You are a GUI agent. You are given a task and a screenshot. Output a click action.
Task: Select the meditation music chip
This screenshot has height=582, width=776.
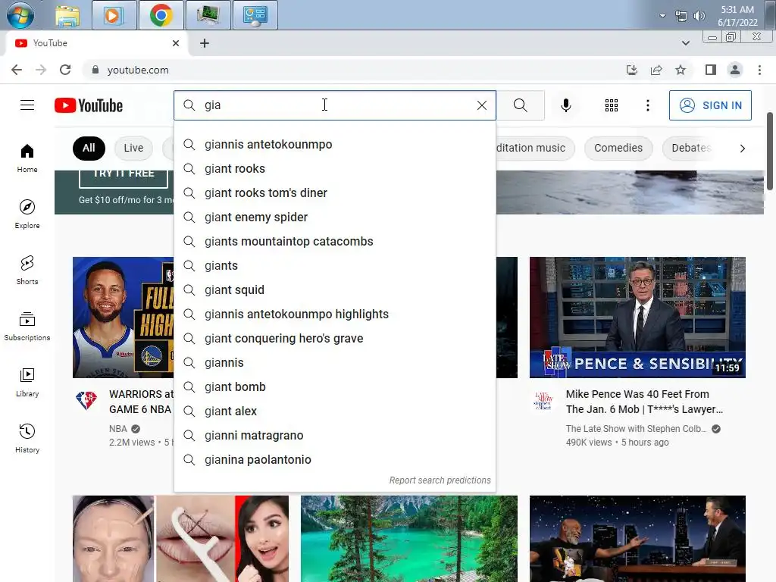pos(534,148)
